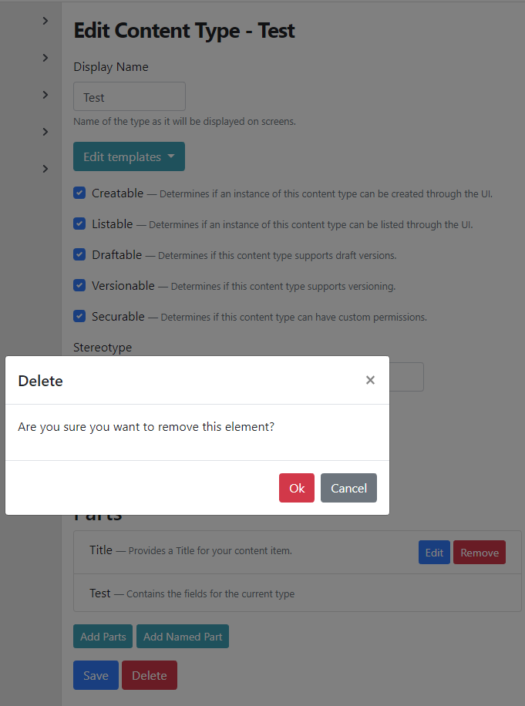Open the Edit templates dropdown
Viewport: 525px width, 706px height.
(x=129, y=156)
